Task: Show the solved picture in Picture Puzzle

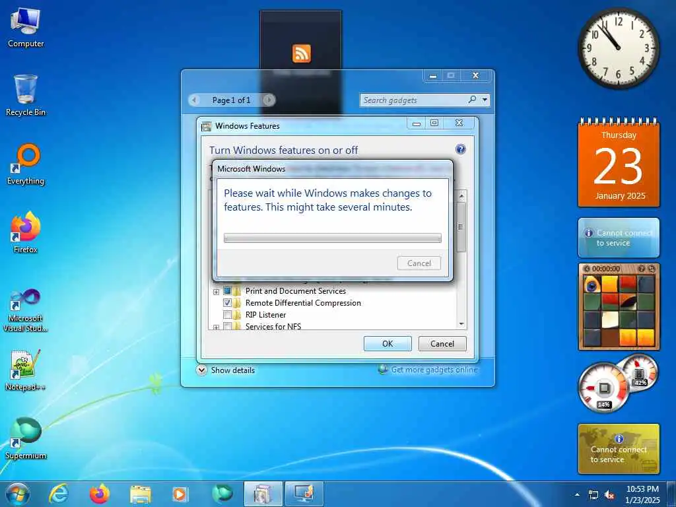Action: 642,269
